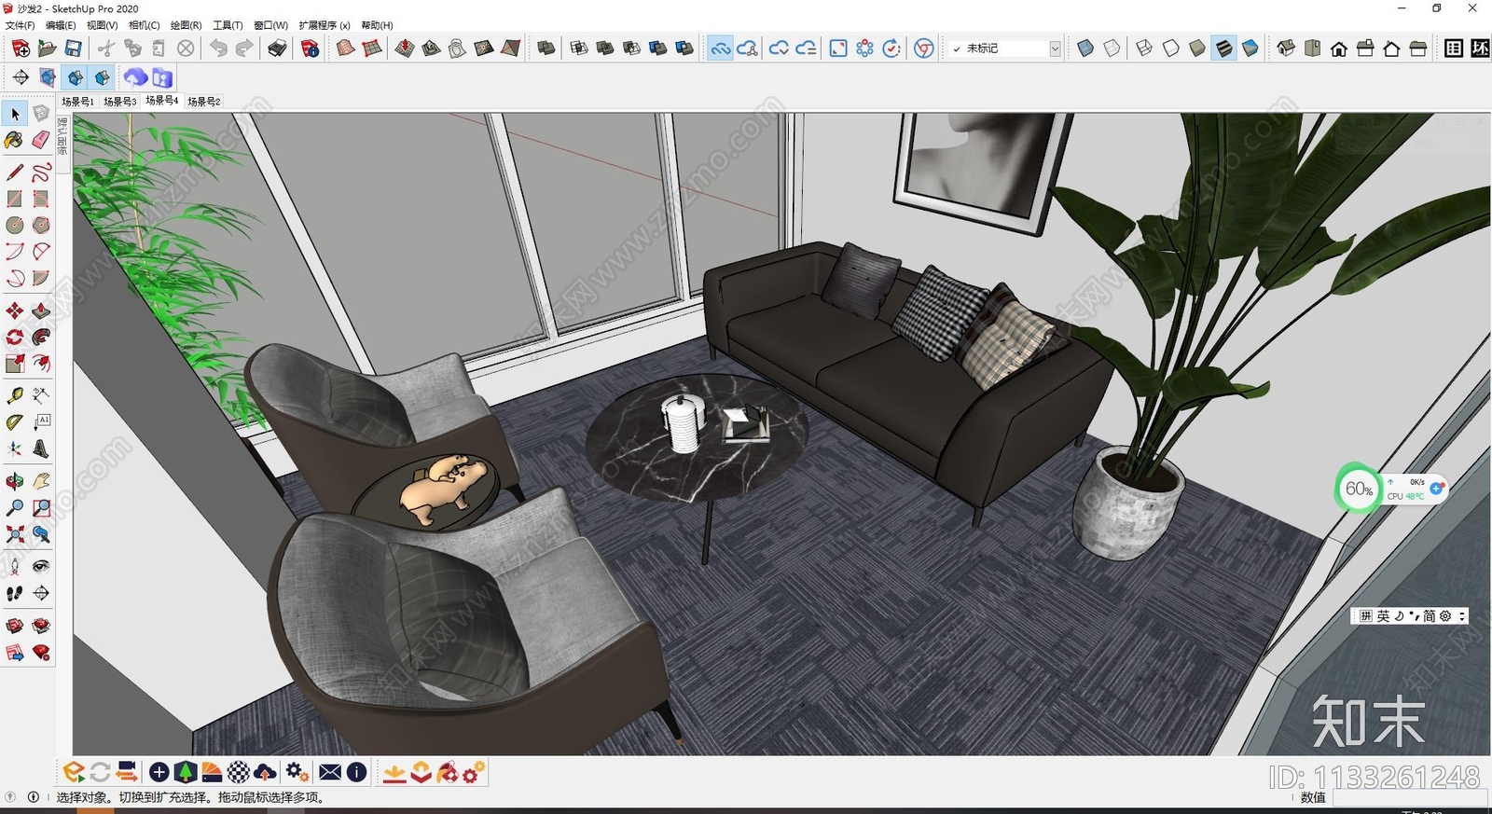Select the Circle tool
The image size is (1492, 814).
point(15,225)
